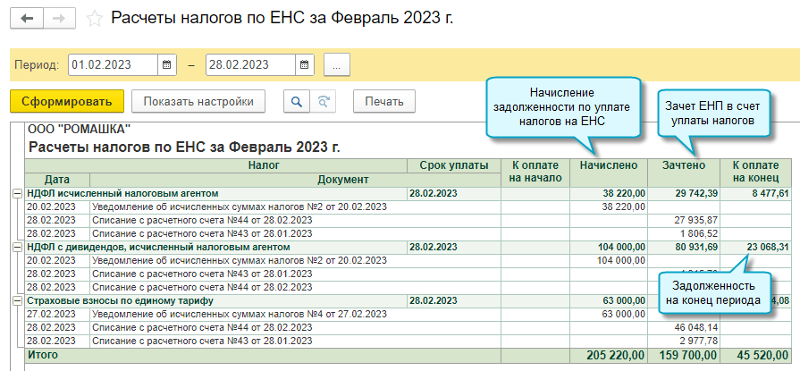The height and width of the screenshot is (371, 800).
Task: Click the find next icon button
Action: coord(324,101)
